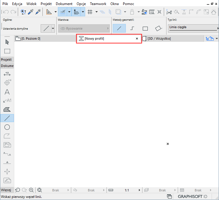Inject parameters with the syringe icon

coord(38,12)
